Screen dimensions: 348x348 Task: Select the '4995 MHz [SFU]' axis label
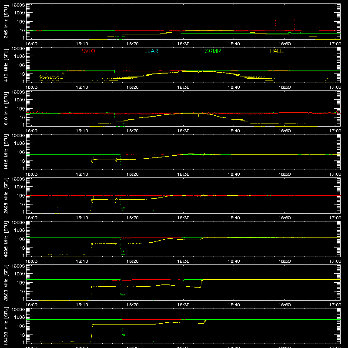click(6, 239)
